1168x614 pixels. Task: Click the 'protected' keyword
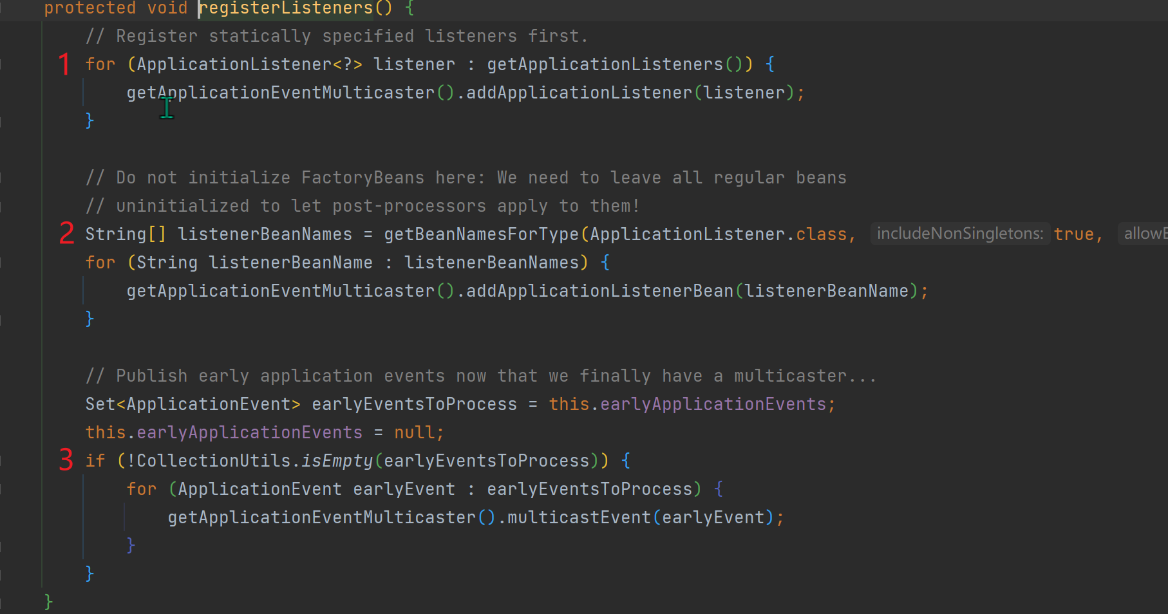[x=90, y=8]
